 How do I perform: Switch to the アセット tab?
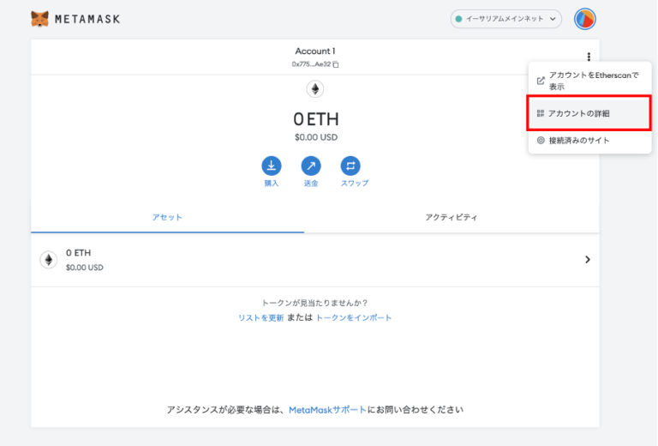[x=167, y=217]
